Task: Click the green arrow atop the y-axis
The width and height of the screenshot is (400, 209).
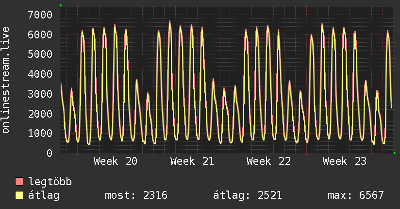Action: tap(61, 5)
